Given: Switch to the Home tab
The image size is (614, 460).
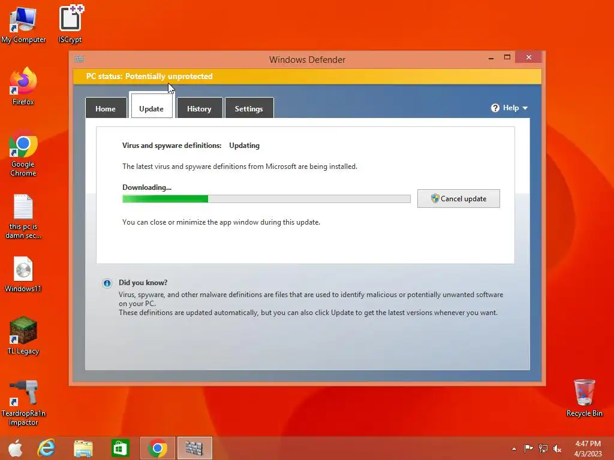Looking at the screenshot, I should click(106, 108).
